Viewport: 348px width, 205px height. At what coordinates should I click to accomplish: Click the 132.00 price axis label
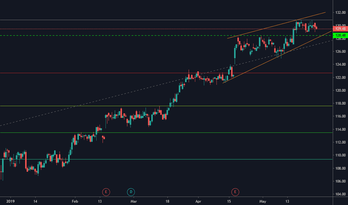341,13
